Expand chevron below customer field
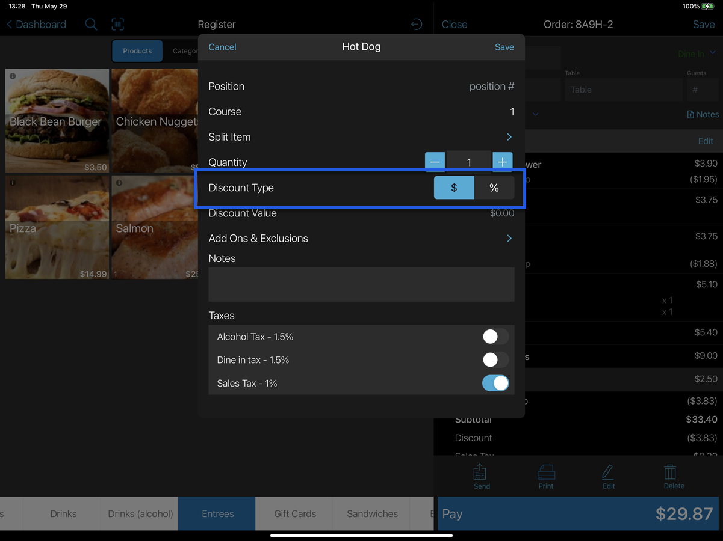Viewport: 723px width, 541px height. point(535,114)
